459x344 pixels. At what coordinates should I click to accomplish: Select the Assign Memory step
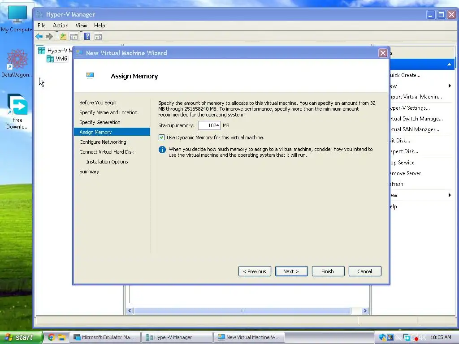(112, 132)
